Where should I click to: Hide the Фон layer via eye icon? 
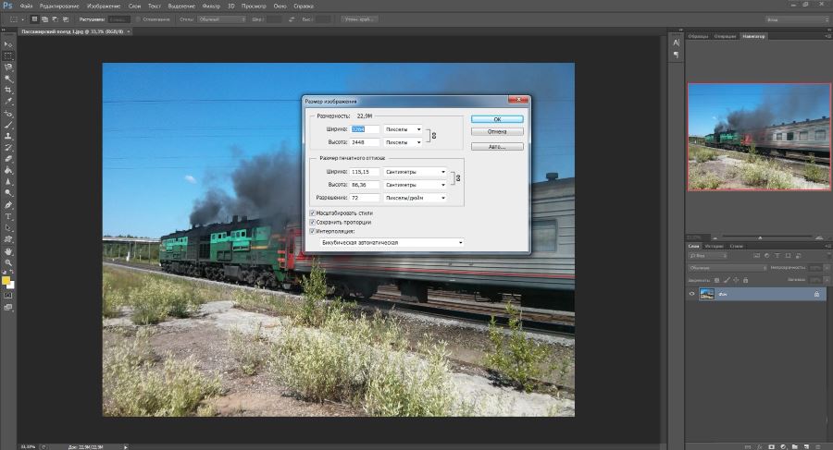pyautogui.click(x=691, y=294)
